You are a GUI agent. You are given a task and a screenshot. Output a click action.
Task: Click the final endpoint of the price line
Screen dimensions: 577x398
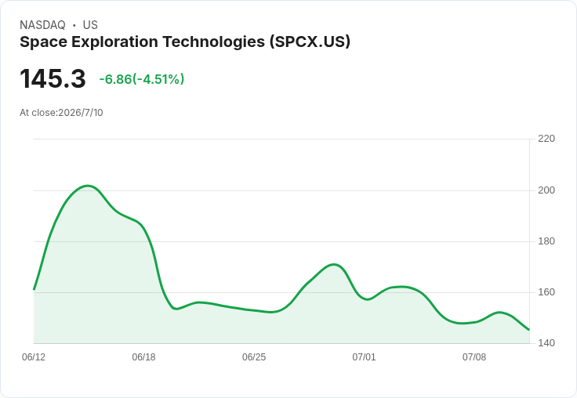[x=529, y=330]
